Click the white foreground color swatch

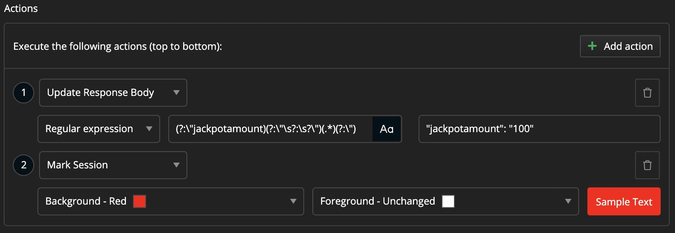448,201
